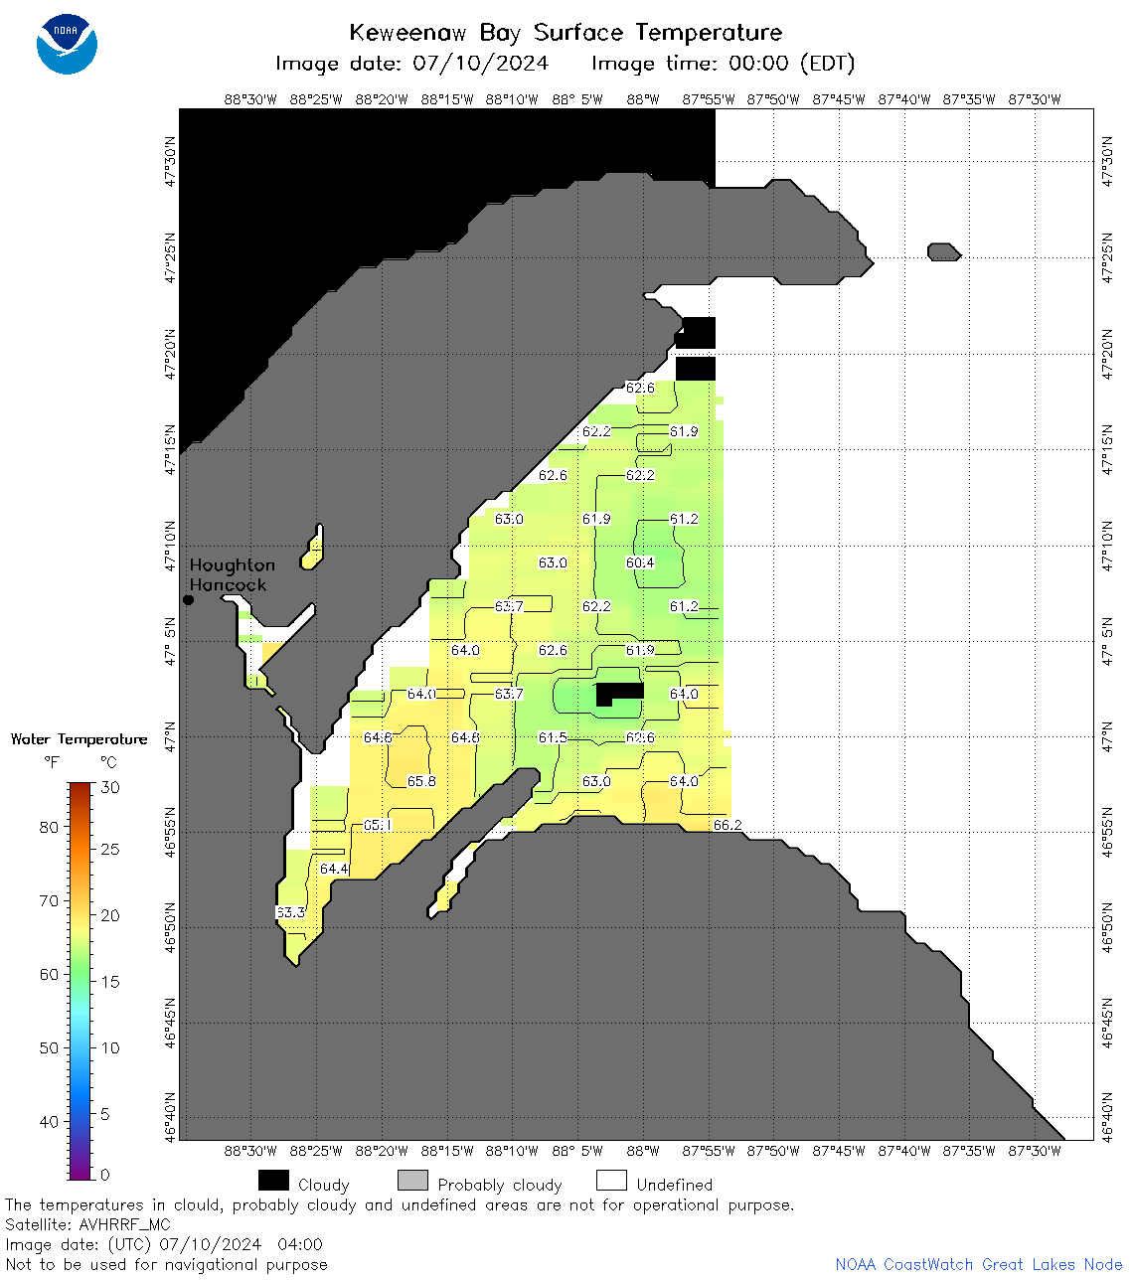This screenshot has height=1280, width=1133.
Task: Click the black cloudy patch inside the bay
Action: [x=618, y=693]
